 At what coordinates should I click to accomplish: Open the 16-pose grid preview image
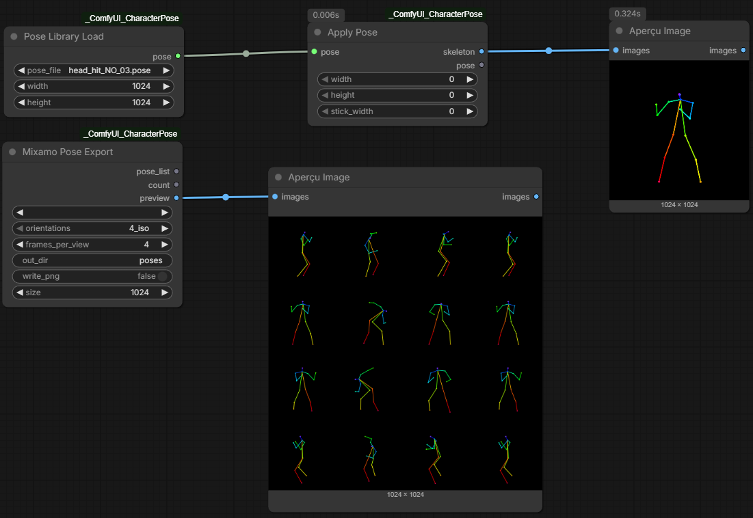pyautogui.click(x=406, y=353)
